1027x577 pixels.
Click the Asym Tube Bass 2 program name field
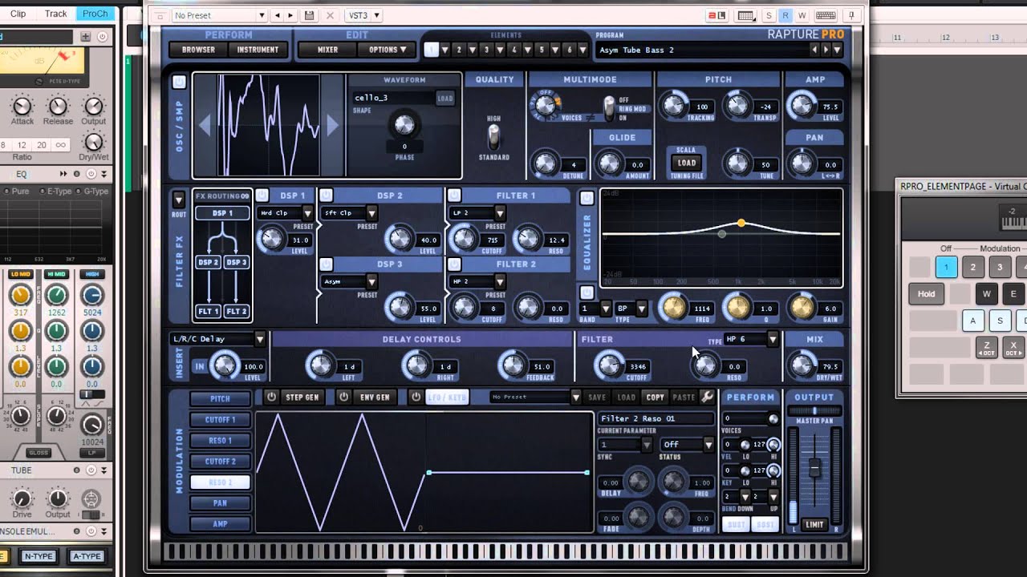702,50
